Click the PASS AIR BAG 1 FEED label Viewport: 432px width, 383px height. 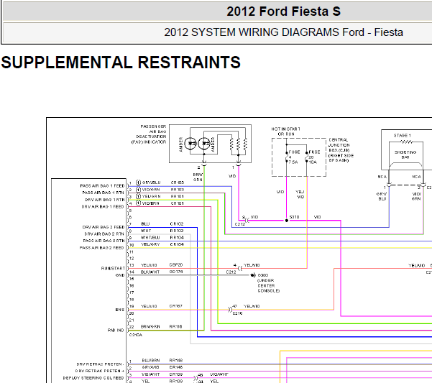pyautogui.click(x=102, y=186)
